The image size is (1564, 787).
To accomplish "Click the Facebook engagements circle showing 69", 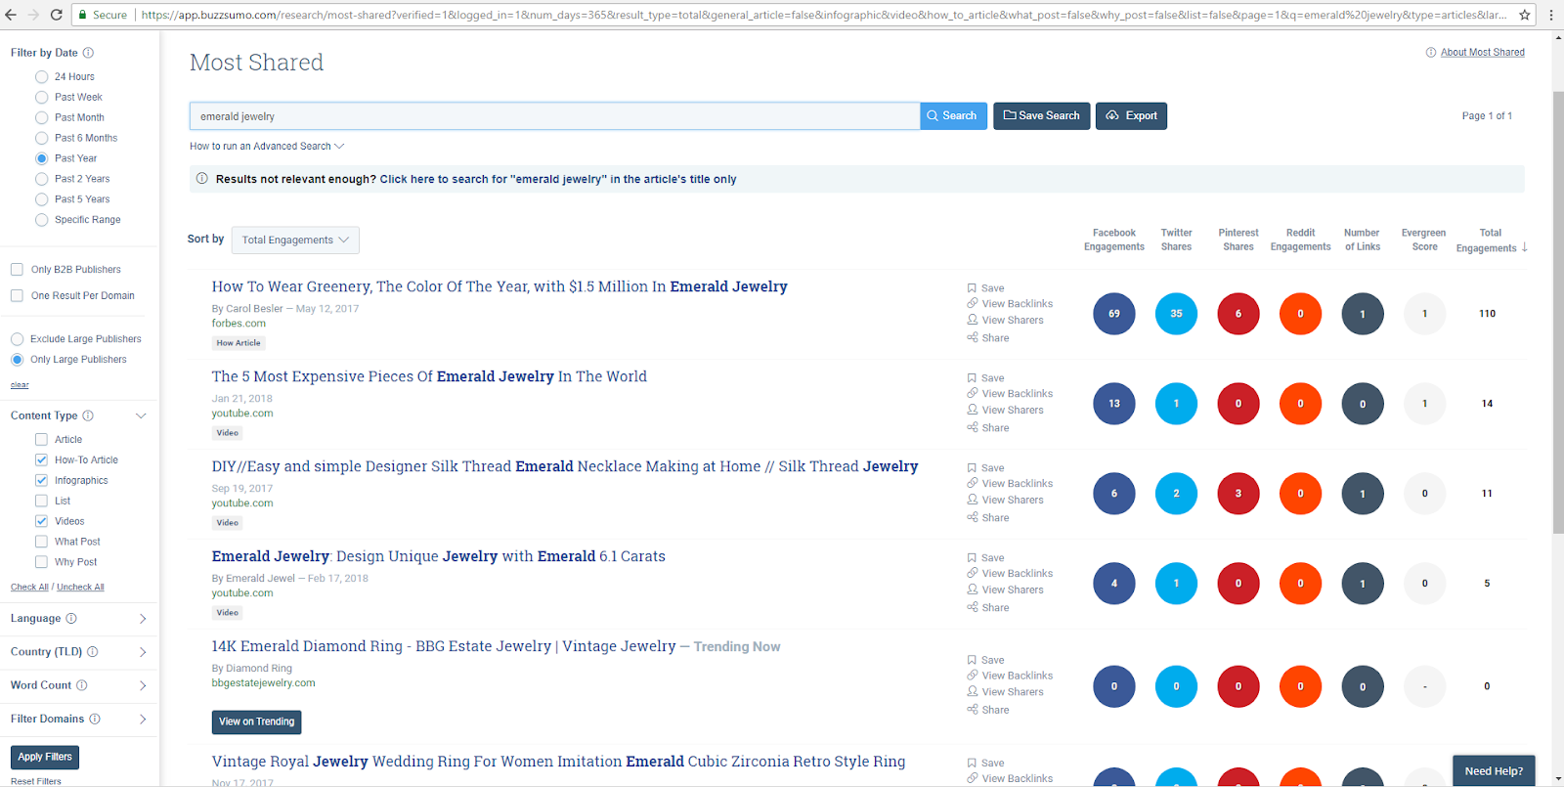I will point(1114,314).
